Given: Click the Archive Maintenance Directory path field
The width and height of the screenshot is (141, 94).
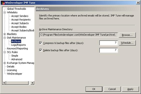Looking at the screenshot, I should [x=78, y=35].
